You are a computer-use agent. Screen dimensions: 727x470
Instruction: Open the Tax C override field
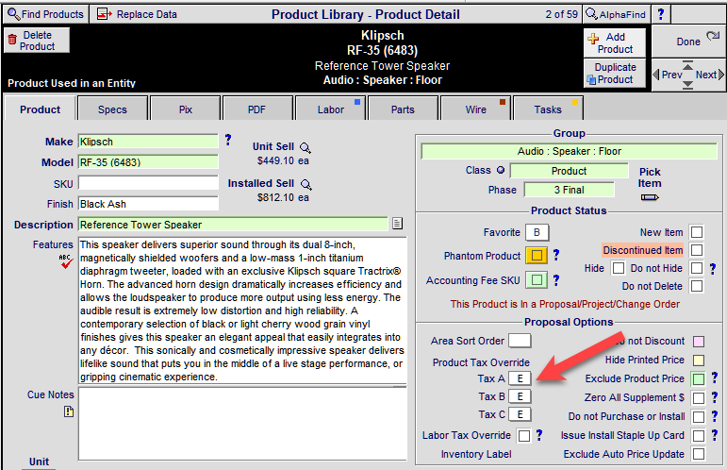(520, 414)
